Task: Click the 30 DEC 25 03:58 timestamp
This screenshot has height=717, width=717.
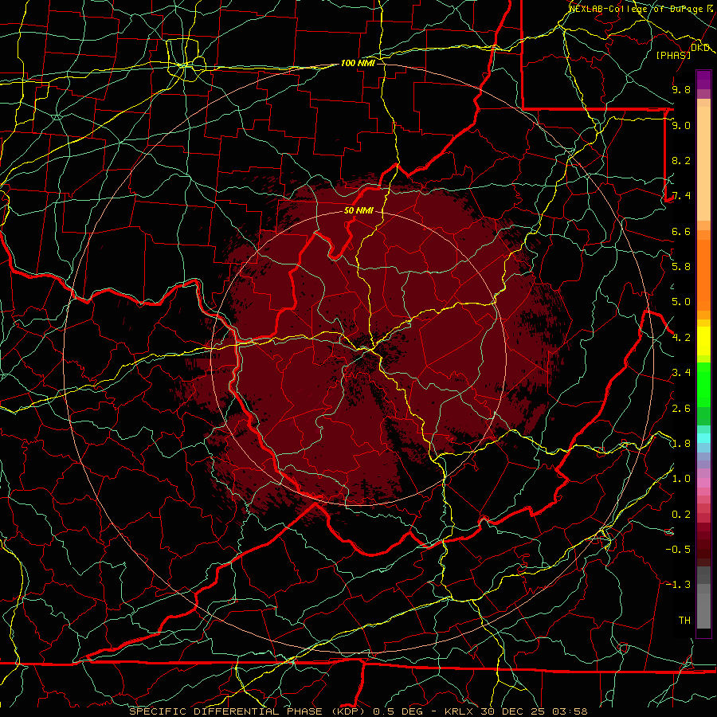Action: [x=534, y=711]
